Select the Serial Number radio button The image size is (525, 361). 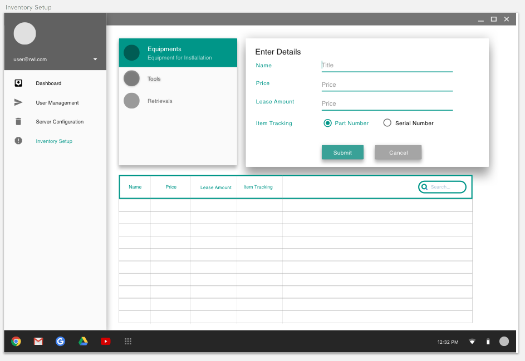click(x=387, y=123)
